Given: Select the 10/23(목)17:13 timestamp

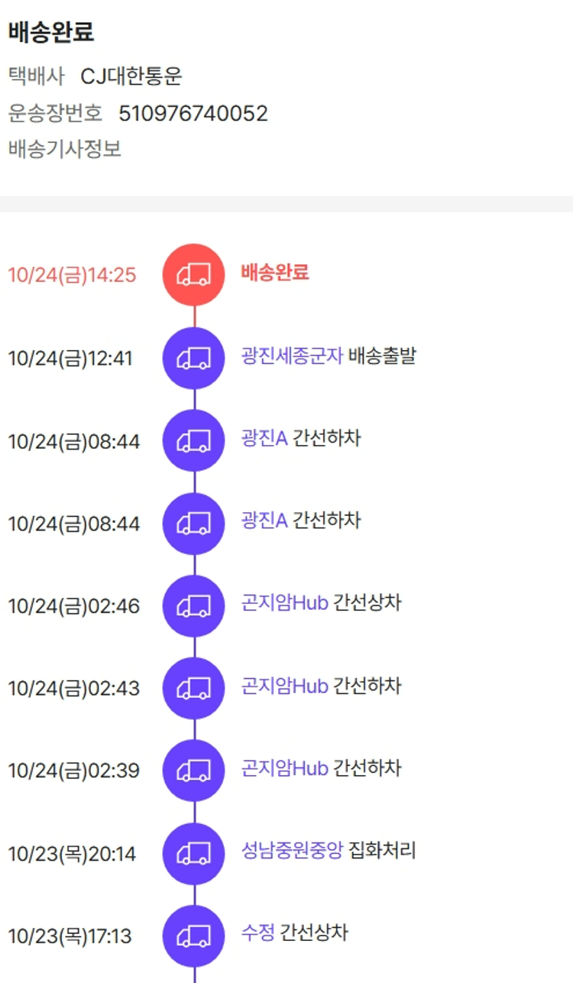Looking at the screenshot, I should 70,936.
